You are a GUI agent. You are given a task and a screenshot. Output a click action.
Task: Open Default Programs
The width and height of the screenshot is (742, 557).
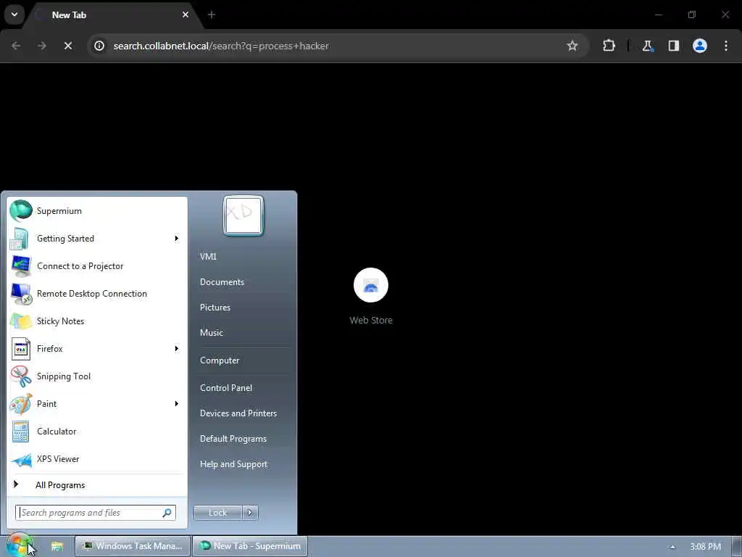233,439
